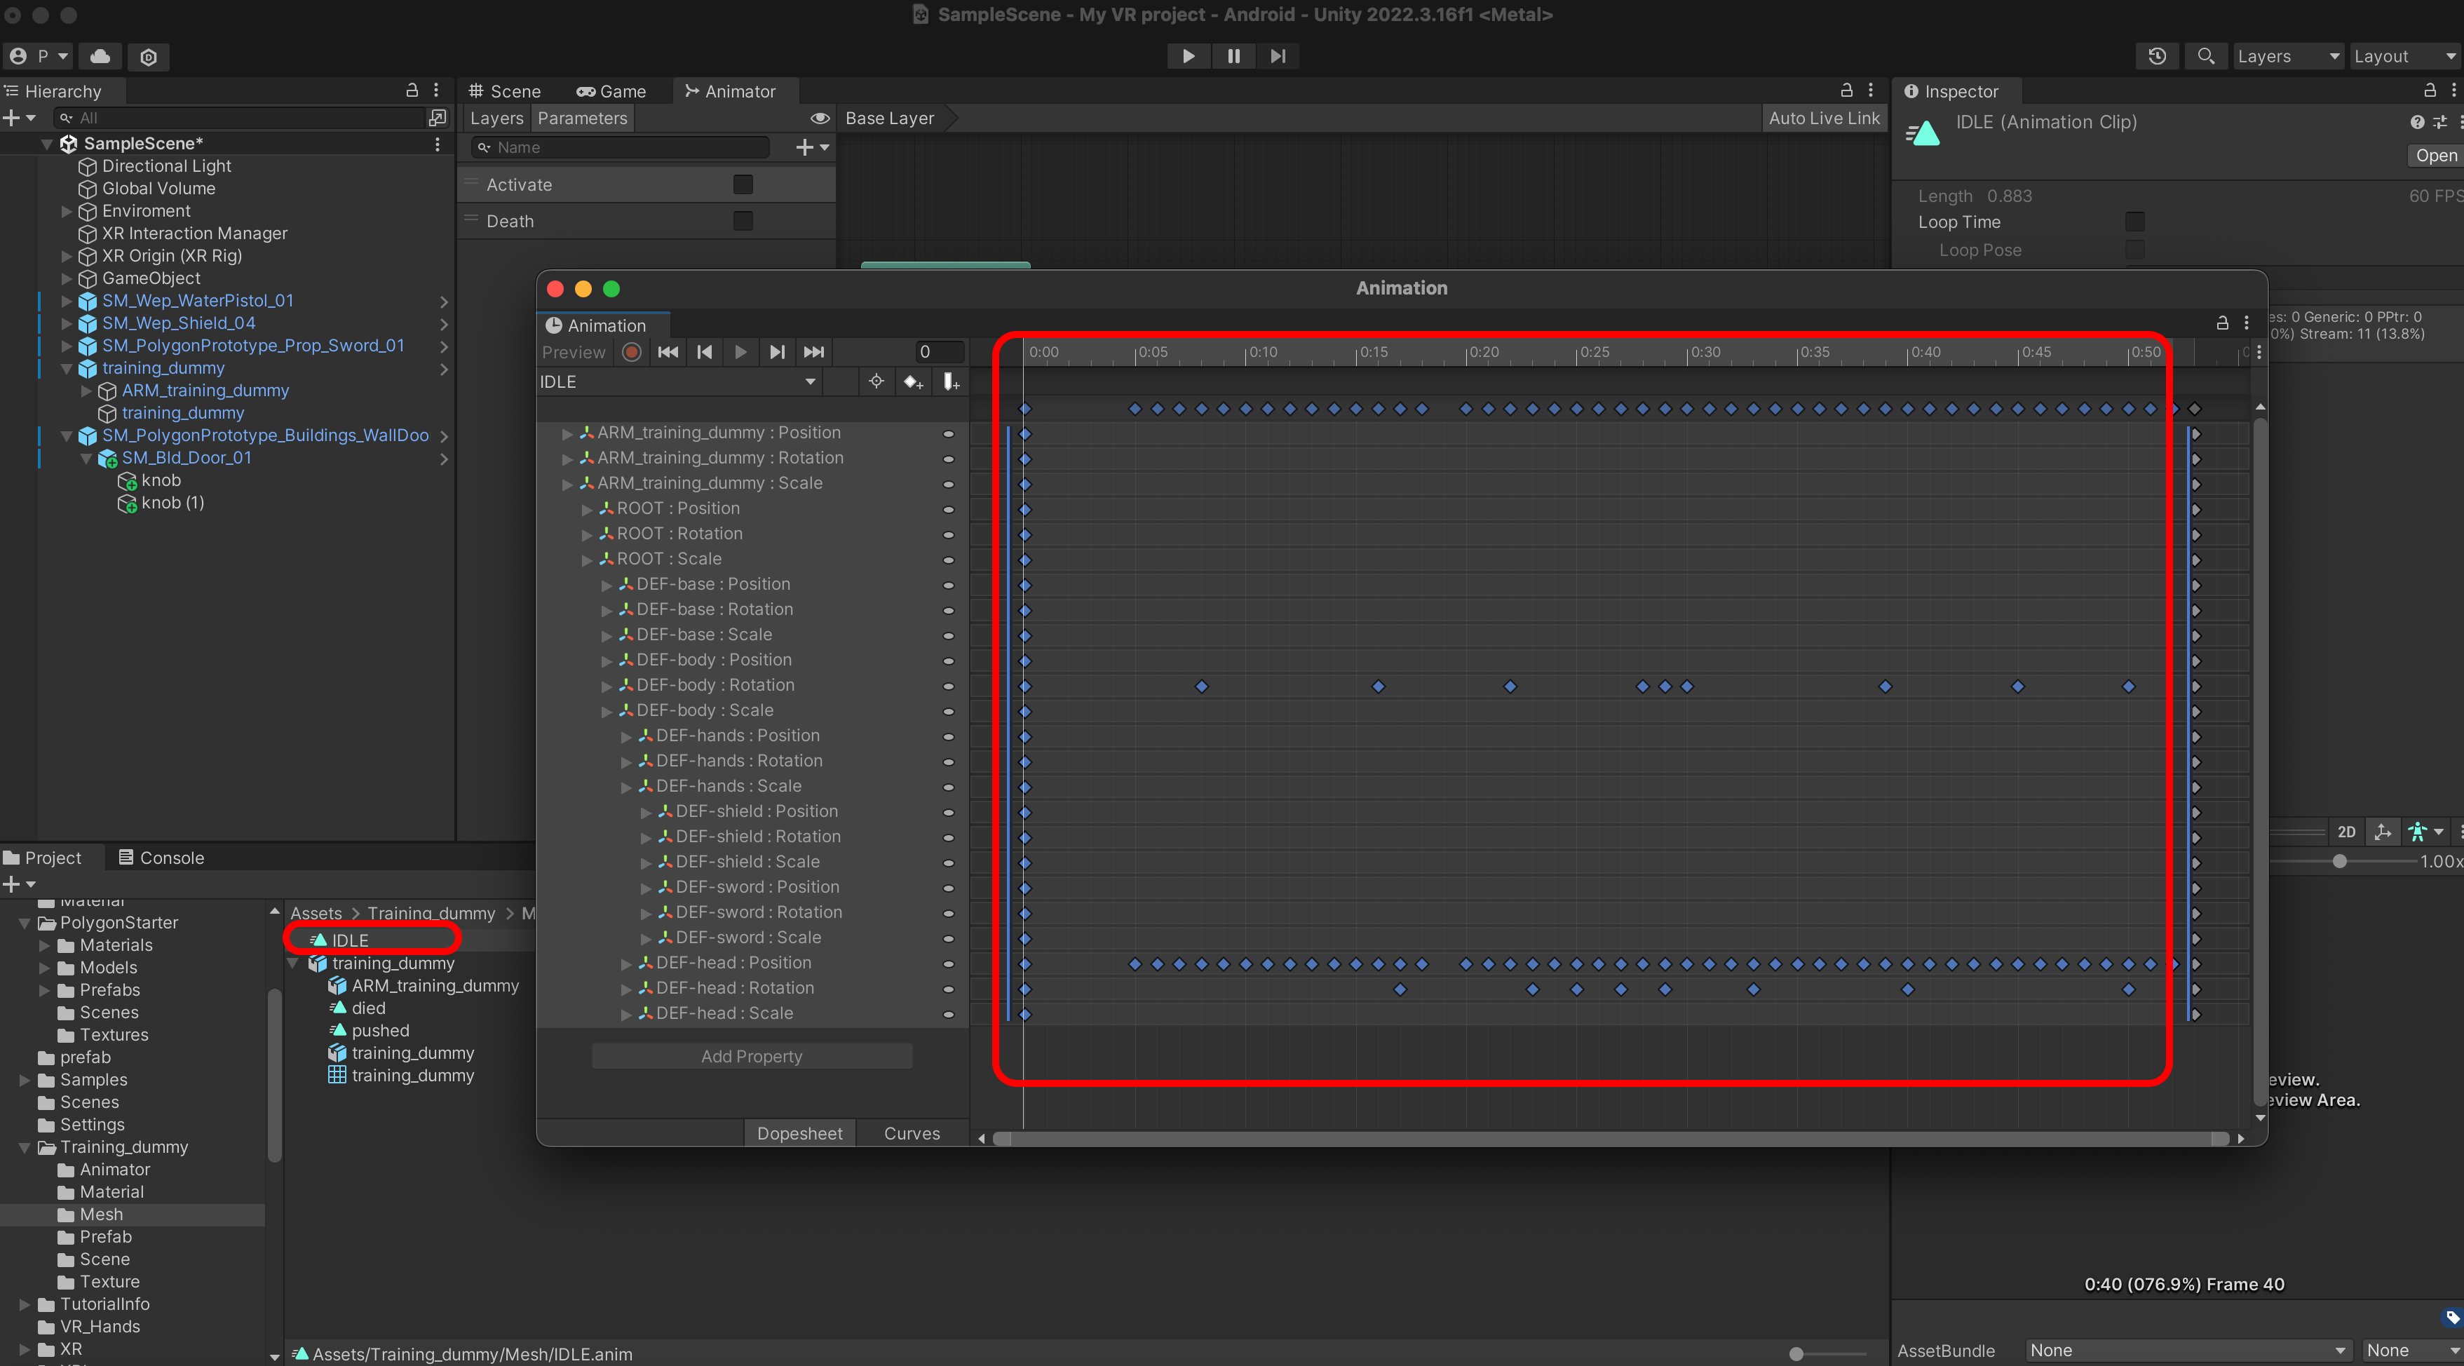
Task: Switch to the Game tab
Action: [611, 92]
